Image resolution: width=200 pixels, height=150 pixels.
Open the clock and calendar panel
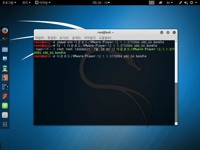[101, 3]
